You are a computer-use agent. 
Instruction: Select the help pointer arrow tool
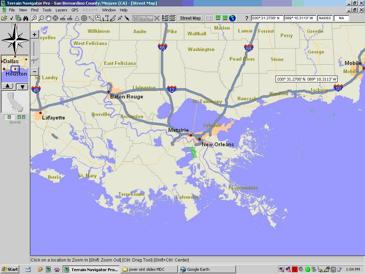pyautogui.click(x=127, y=18)
